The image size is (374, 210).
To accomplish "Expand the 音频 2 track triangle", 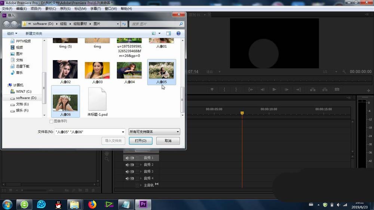I will pyautogui.click(x=141, y=165).
